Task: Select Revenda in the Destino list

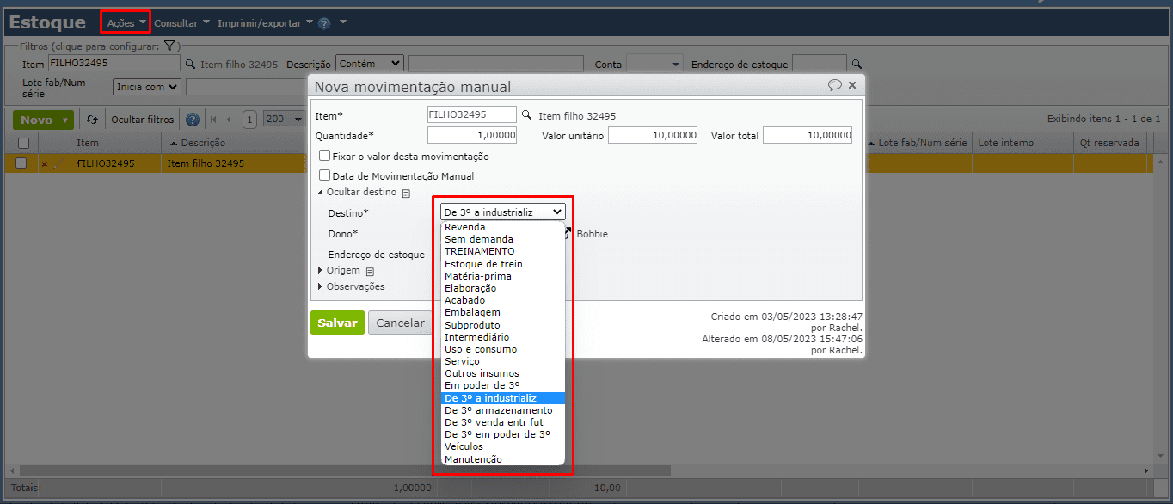Action: pos(503,227)
